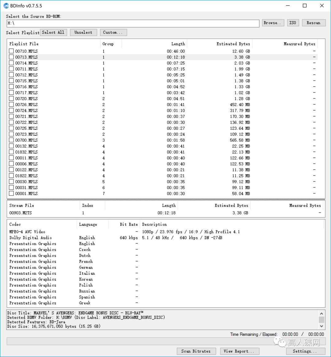Sort playlists by Group column header
Image resolution: width=331 pixels, height=357 pixels.
click(x=111, y=44)
